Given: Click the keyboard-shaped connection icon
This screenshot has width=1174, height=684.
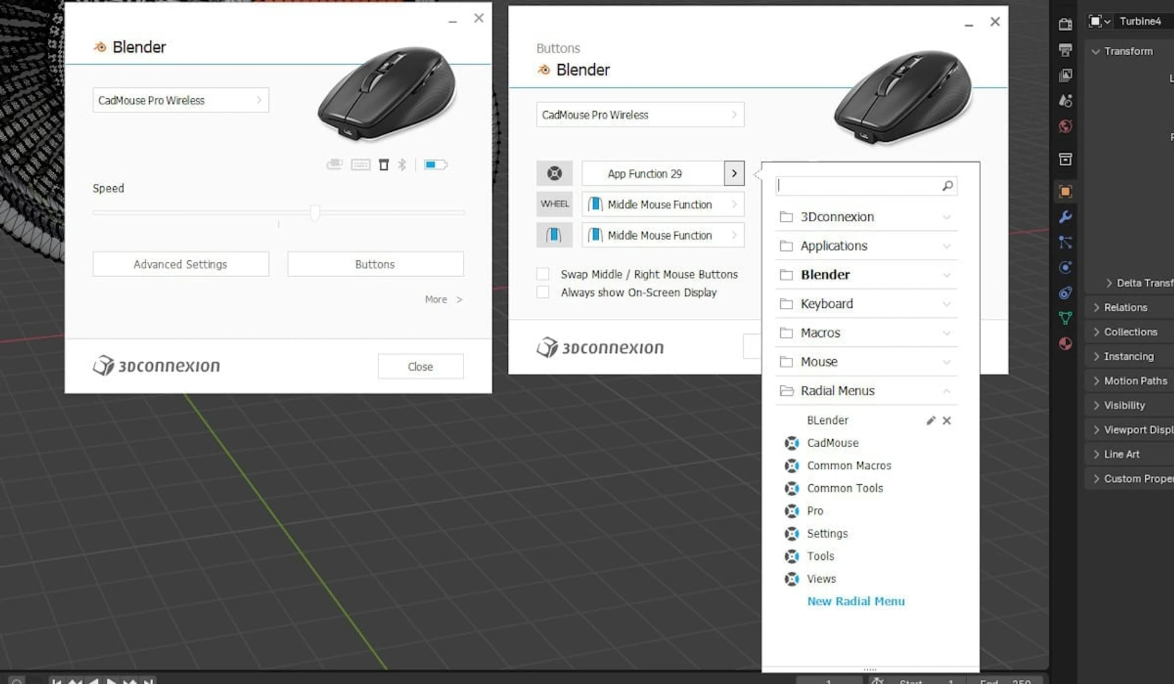Looking at the screenshot, I should click(x=361, y=164).
